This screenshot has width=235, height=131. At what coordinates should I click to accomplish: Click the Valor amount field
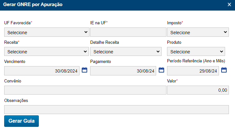(x=198, y=90)
